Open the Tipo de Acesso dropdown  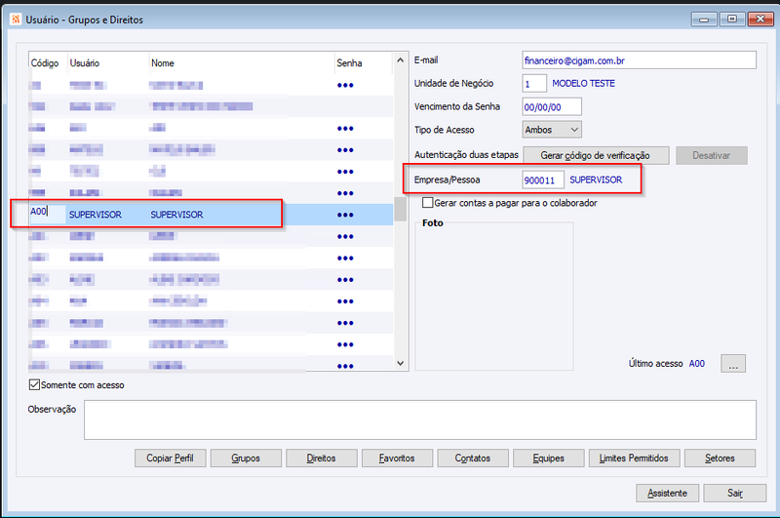[552, 130]
